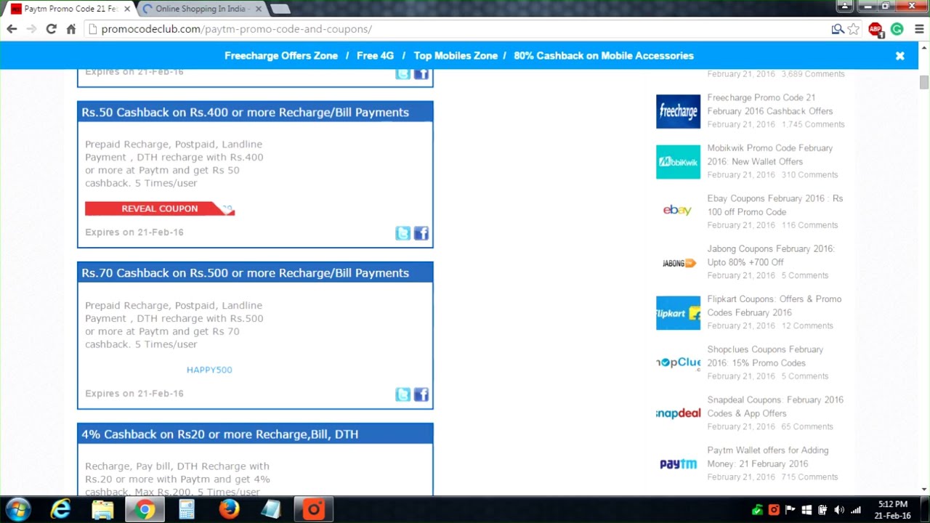The width and height of the screenshot is (930, 523).
Task: Open Snapdeal Coupons February 2016 article
Action: [775, 406]
